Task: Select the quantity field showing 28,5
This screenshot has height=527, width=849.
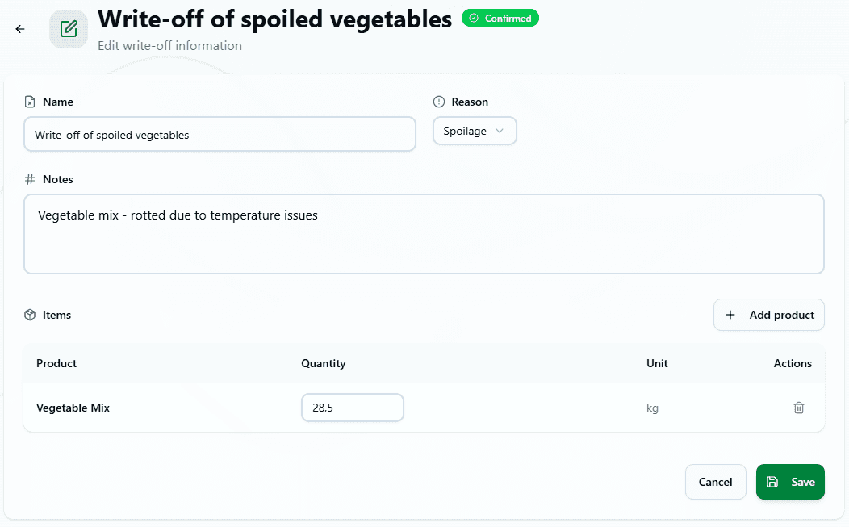Action: 352,408
